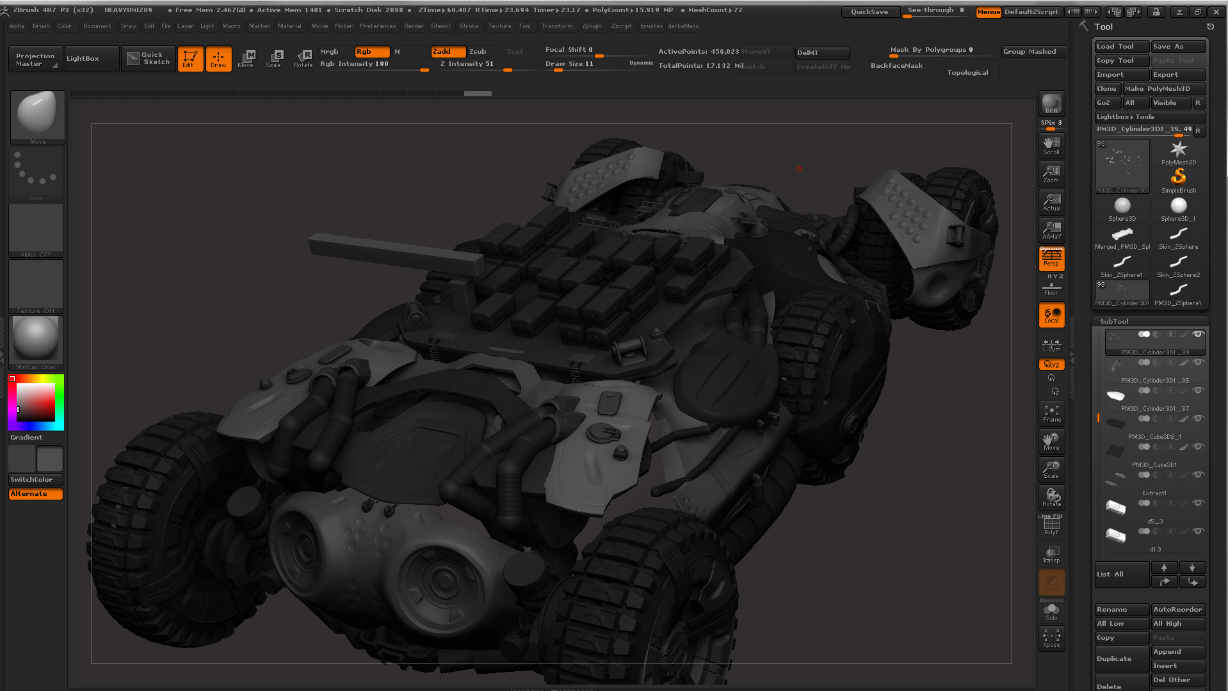Screen dimensions: 1228x691
Task: Click the AAHalf view icon
Action: point(1051,230)
